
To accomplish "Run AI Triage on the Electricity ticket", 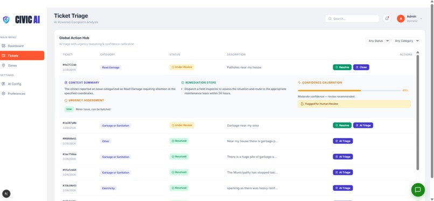I will coord(342,188).
